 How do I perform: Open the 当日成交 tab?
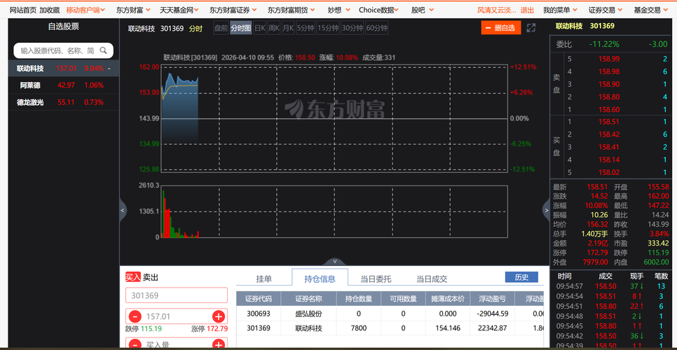click(x=432, y=279)
